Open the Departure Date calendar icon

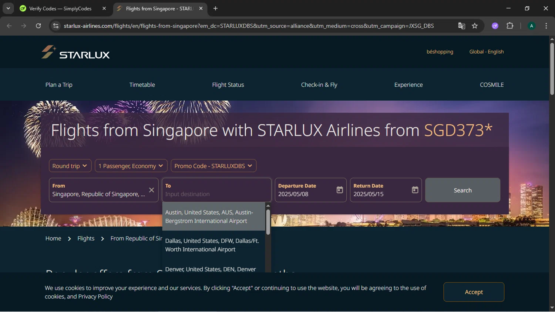[x=340, y=190]
